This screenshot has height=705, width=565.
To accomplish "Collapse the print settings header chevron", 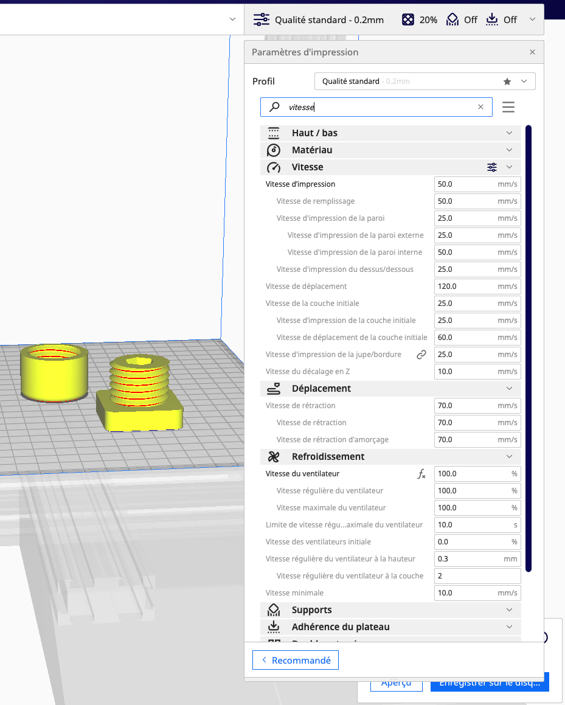I will tap(533, 19).
